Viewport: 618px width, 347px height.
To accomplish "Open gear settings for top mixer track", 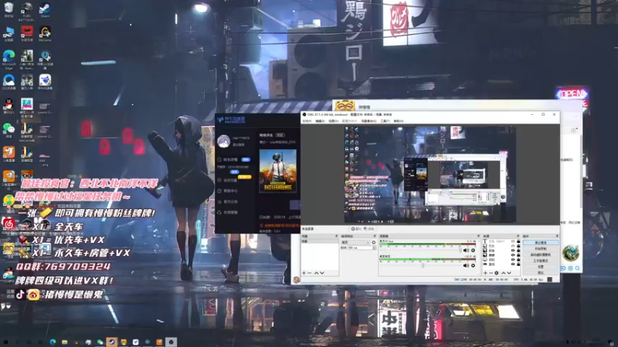I will [x=473, y=250].
